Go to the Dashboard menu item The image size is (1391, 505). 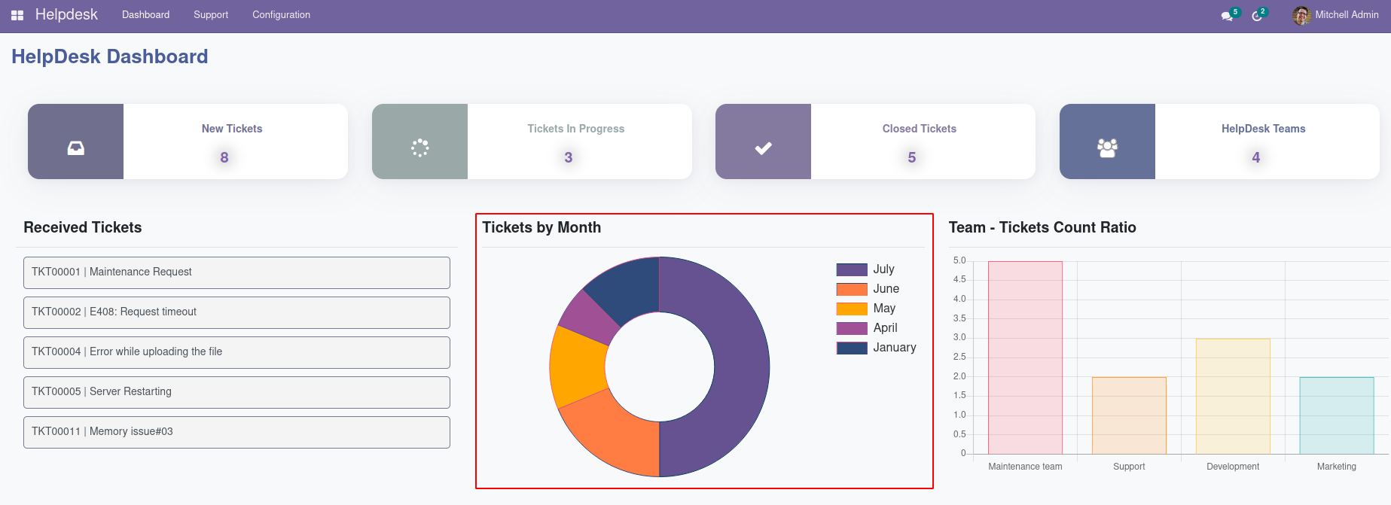point(145,15)
